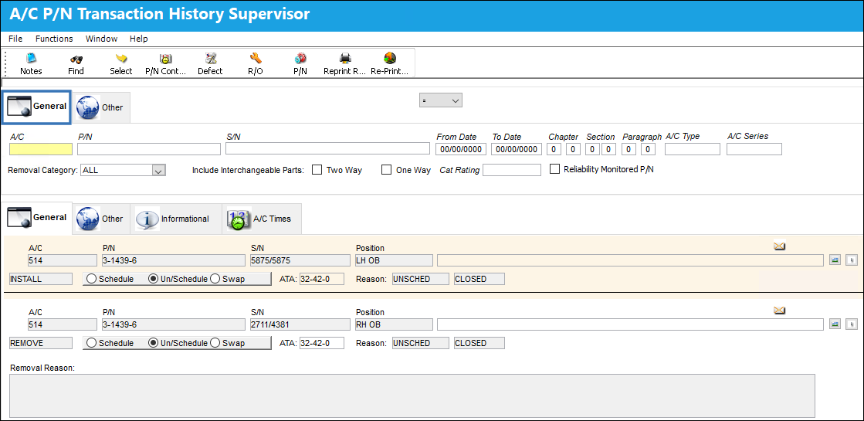The width and height of the screenshot is (864, 421).
Task: Click serial number 2711/4381
Action: (x=300, y=324)
